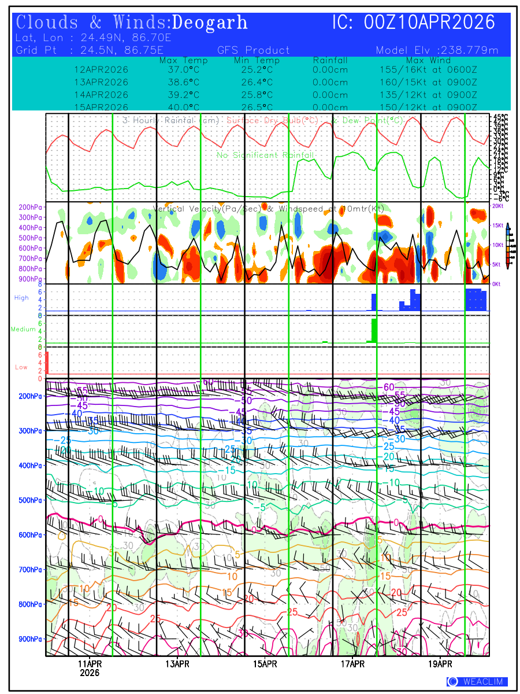Click the 19APR date axis label
Viewport: 520px width, 694px height.
point(440,663)
